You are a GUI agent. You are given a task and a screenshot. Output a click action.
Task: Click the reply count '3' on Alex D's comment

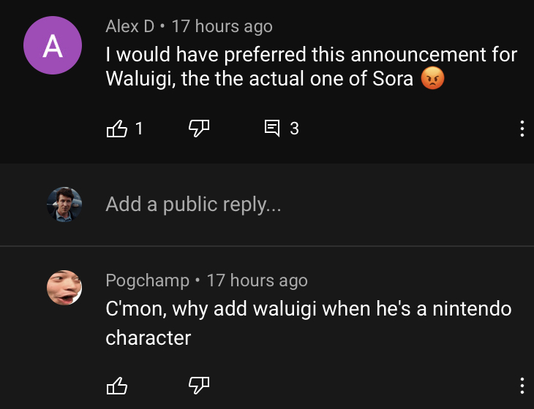point(294,129)
